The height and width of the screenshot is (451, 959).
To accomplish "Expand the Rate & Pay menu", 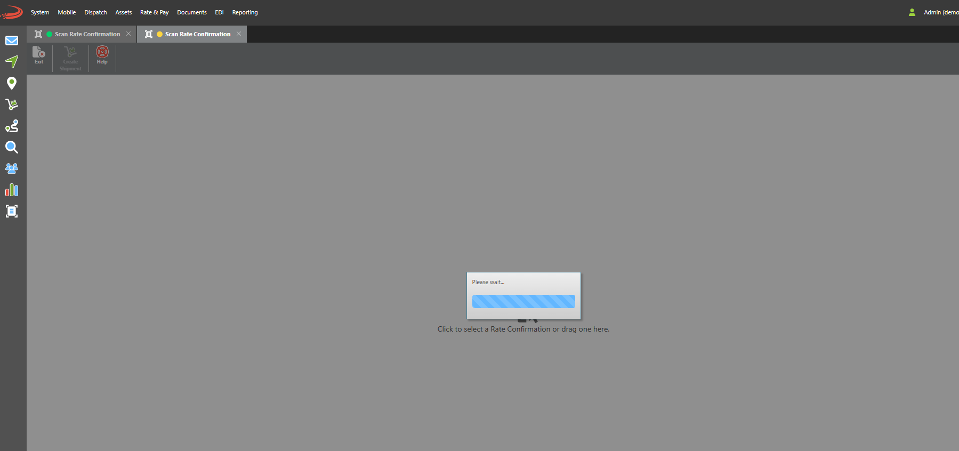I will (154, 12).
